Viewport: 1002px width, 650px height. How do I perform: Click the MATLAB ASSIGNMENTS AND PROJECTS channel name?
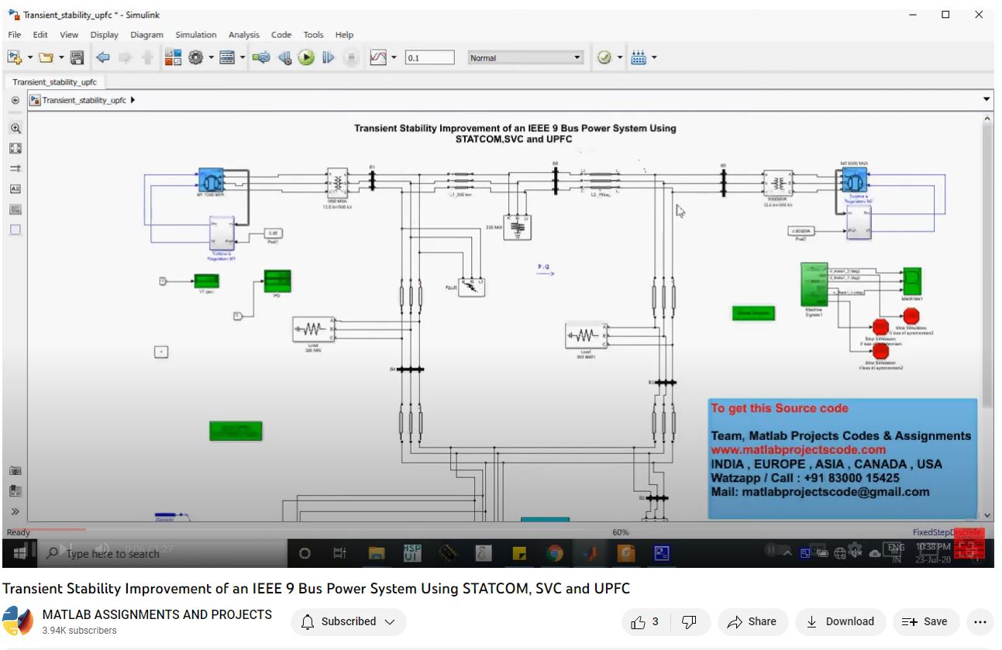[x=157, y=614]
